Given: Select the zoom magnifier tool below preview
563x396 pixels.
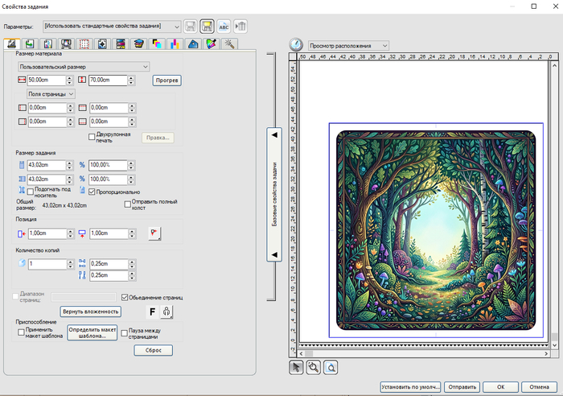Looking at the screenshot, I should click(313, 367).
